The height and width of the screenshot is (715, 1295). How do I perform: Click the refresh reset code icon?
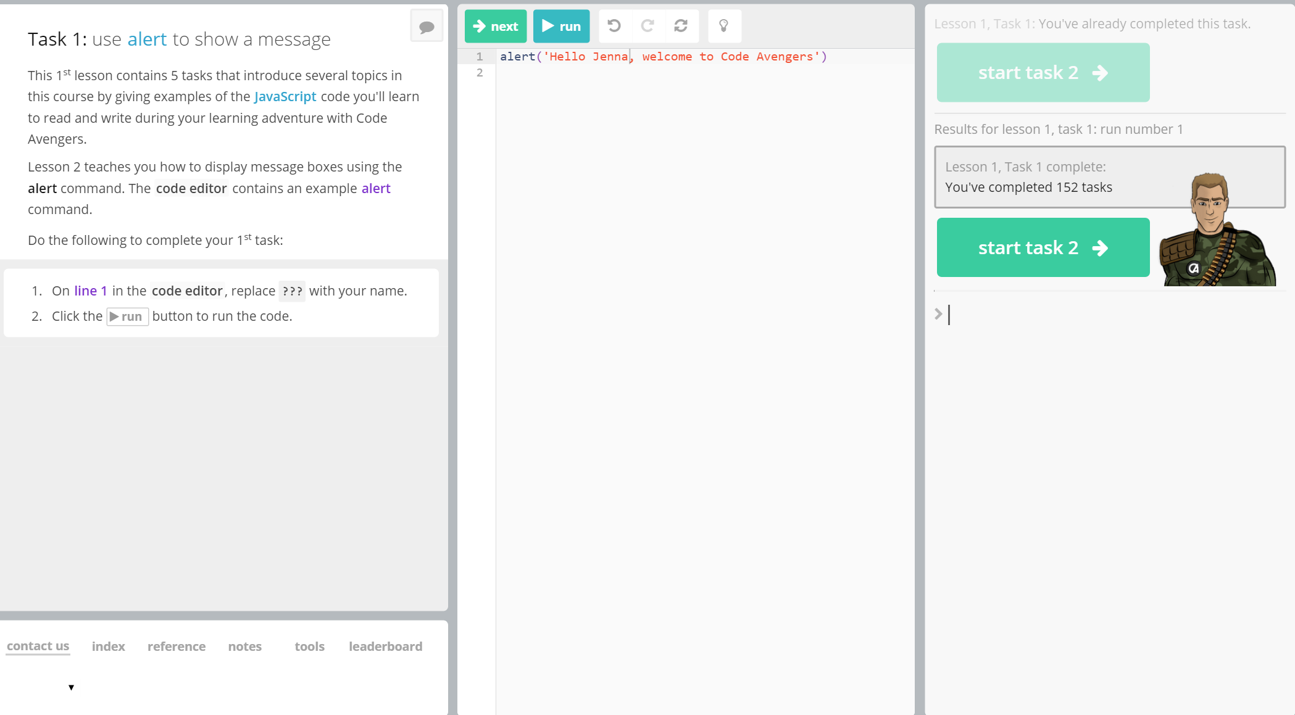click(x=681, y=26)
